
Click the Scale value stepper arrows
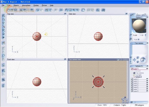[x=146, y=35]
